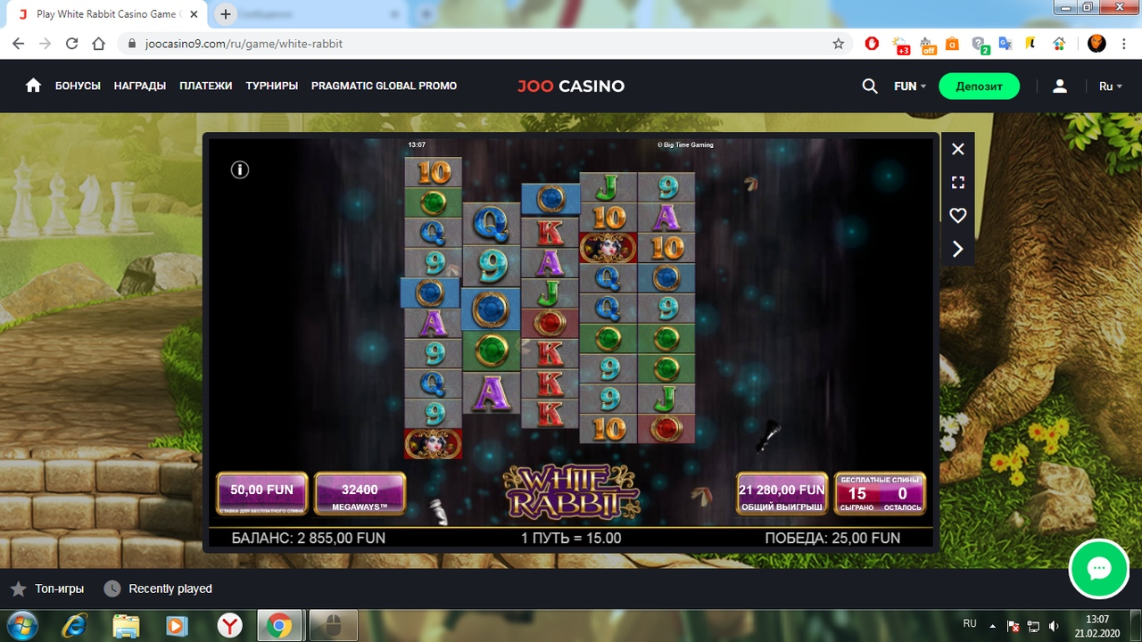Close the Play White Rabbit tab
The width and height of the screenshot is (1142, 642).
pyautogui.click(x=194, y=14)
